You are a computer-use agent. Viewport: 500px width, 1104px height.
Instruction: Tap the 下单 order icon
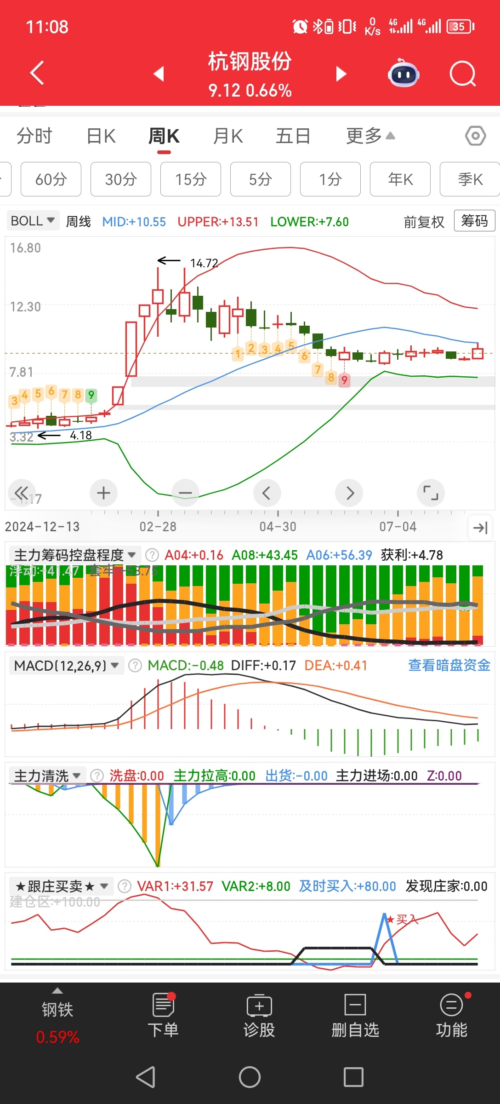pos(163,1016)
